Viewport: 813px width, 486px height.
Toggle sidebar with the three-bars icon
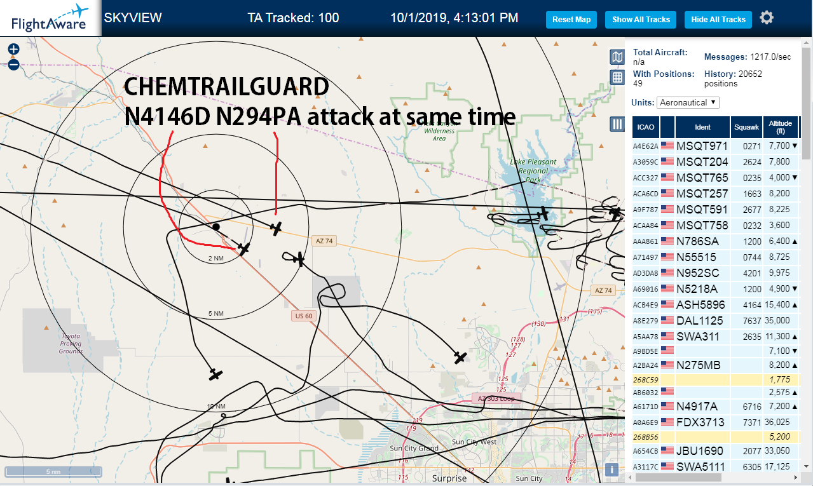click(617, 124)
